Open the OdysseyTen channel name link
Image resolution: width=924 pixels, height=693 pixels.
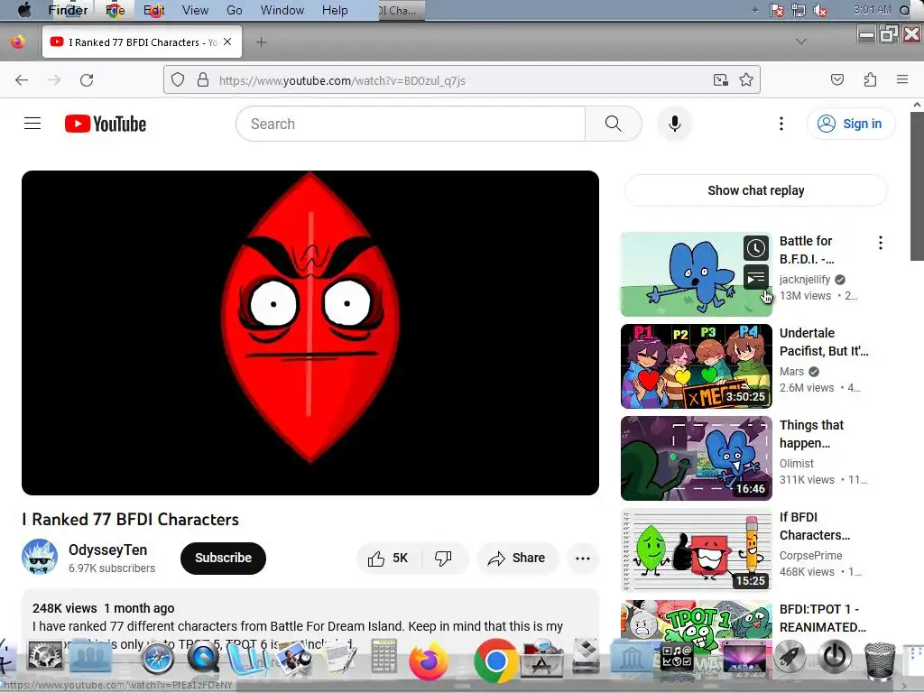coord(108,550)
